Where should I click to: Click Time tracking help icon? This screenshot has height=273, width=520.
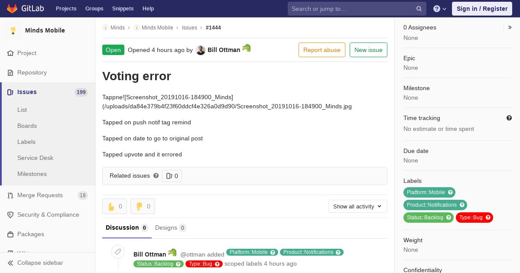coord(509,118)
